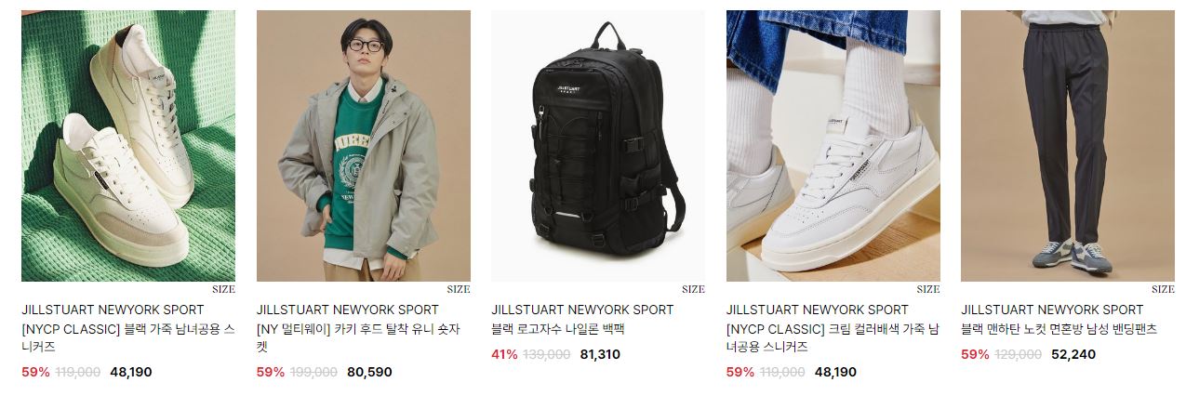Screen dimensions: 1186x409
Task: Click the 80,590 jacket sale price
Action: [369, 372]
